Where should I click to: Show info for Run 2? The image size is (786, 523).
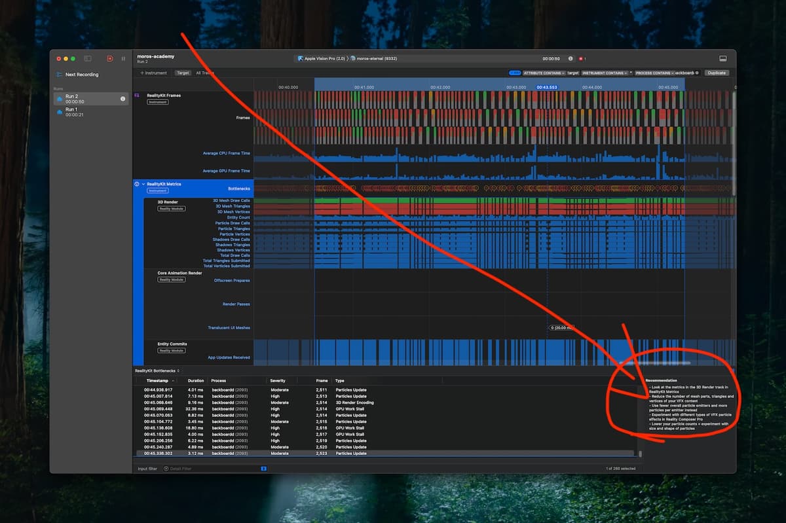click(x=122, y=99)
